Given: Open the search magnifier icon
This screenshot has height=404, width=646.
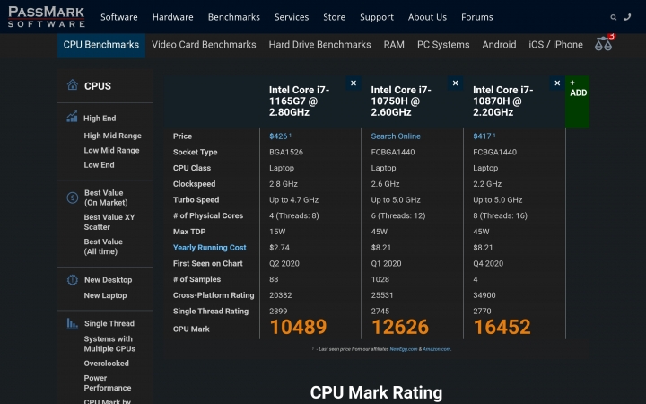Looking at the screenshot, I should pos(614,17).
